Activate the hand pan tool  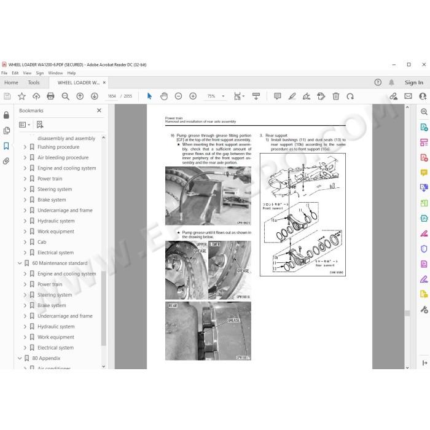click(164, 96)
